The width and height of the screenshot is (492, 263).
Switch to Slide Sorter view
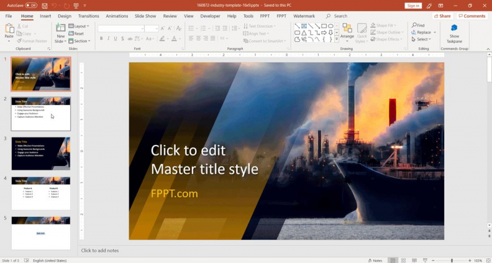pyautogui.click(x=403, y=261)
